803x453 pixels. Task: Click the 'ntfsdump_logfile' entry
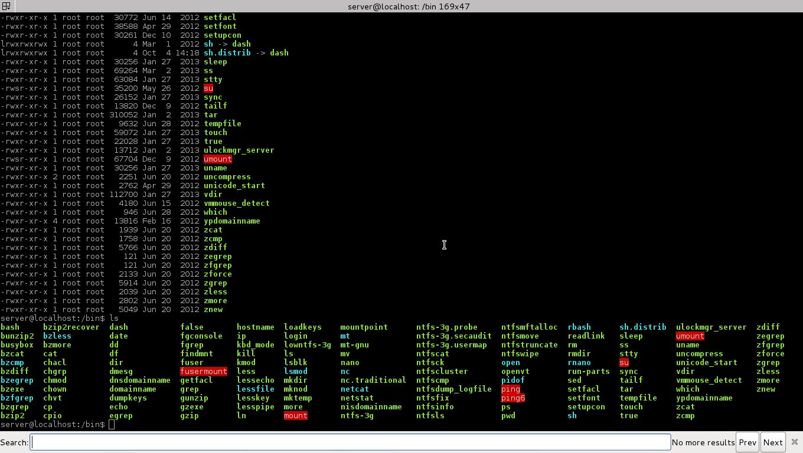pos(453,389)
